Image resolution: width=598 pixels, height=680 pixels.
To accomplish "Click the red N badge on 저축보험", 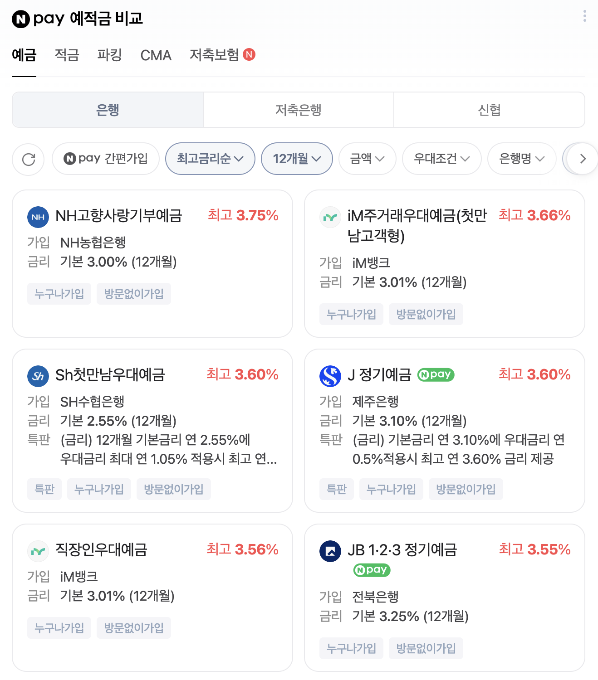I will pos(249,54).
